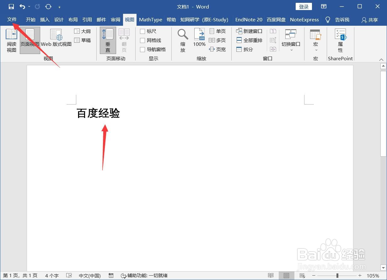Screen dimensions: 387x280
Task: Select web layout icon in status bar
Action: (302, 276)
